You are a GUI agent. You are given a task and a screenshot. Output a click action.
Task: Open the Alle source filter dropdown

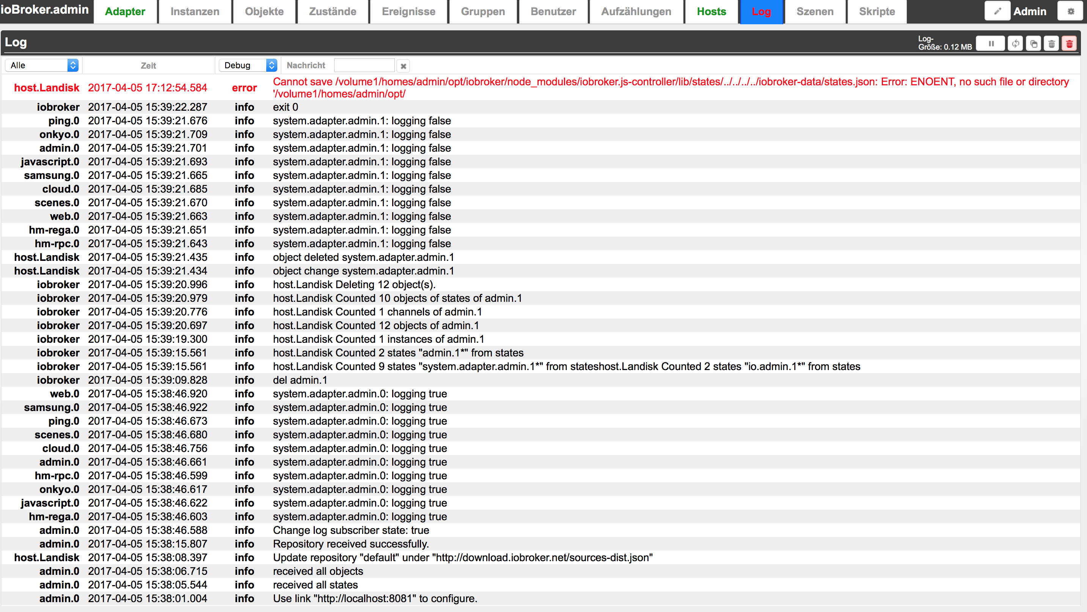[x=42, y=65]
